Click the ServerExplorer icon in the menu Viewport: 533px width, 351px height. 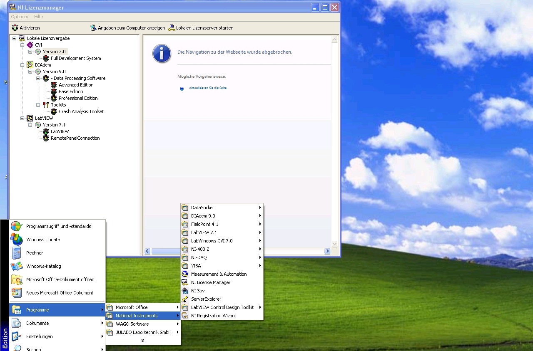(185, 299)
